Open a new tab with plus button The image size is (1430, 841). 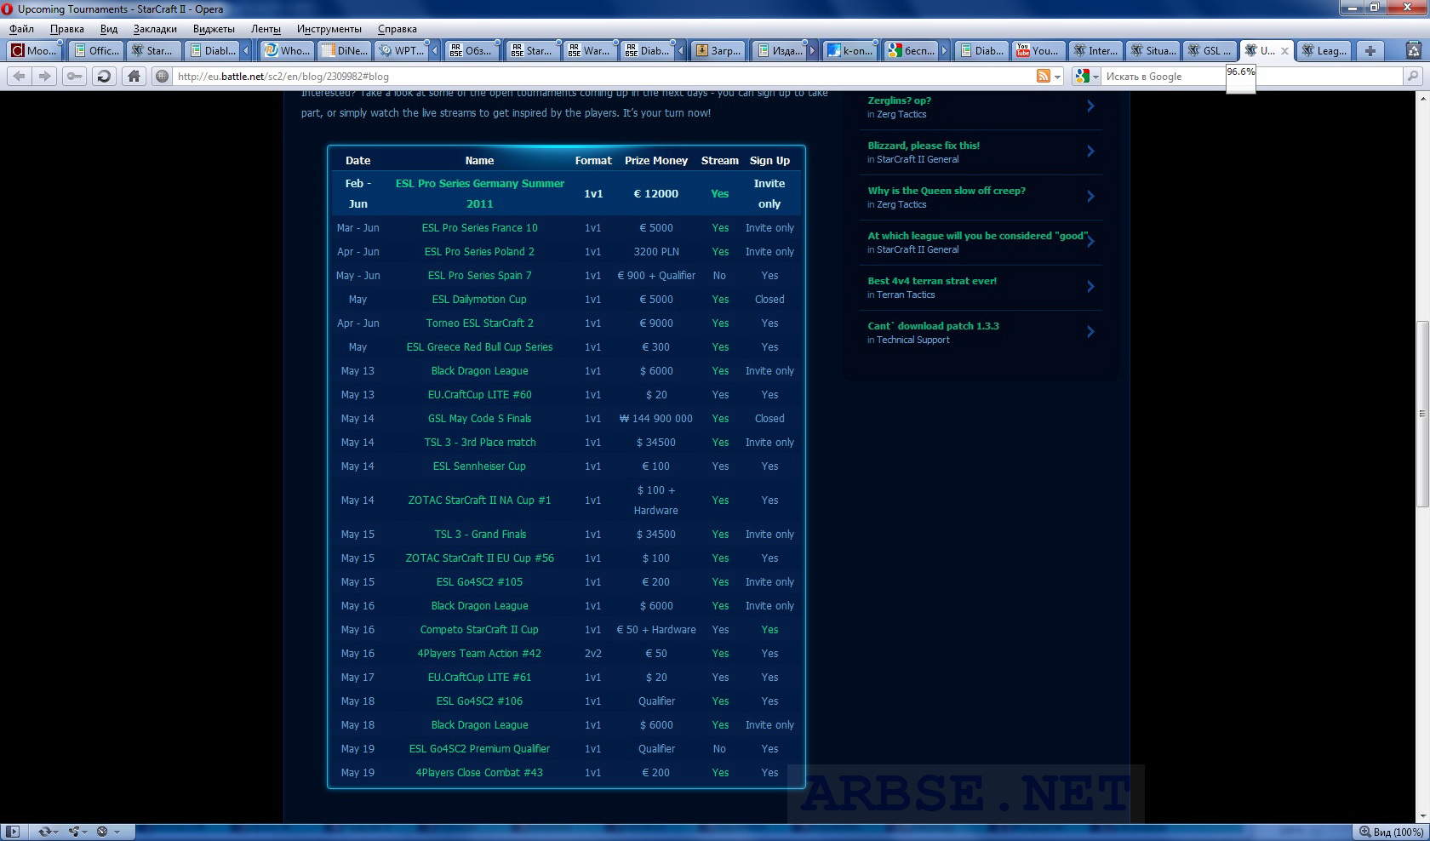click(x=1370, y=50)
